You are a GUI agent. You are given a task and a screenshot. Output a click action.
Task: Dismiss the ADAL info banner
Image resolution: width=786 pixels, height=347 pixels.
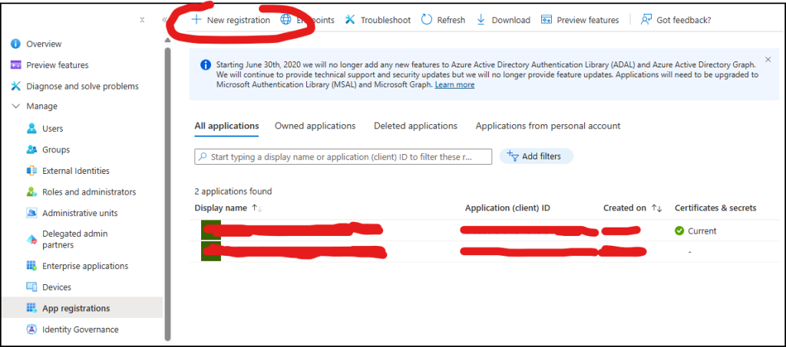tap(768, 60)
